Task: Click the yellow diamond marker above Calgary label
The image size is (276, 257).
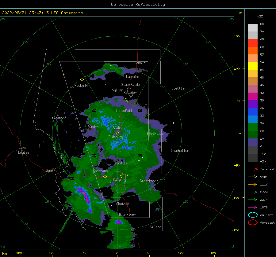Action: pos(121,176)
